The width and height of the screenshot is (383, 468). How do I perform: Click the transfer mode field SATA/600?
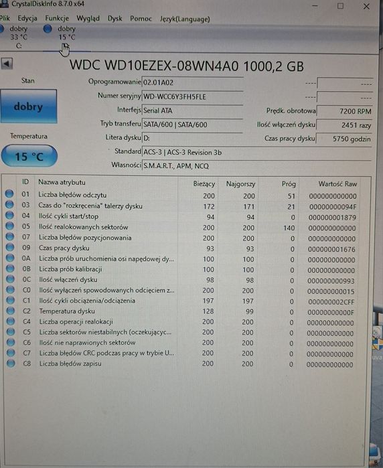tap(192, 125)
